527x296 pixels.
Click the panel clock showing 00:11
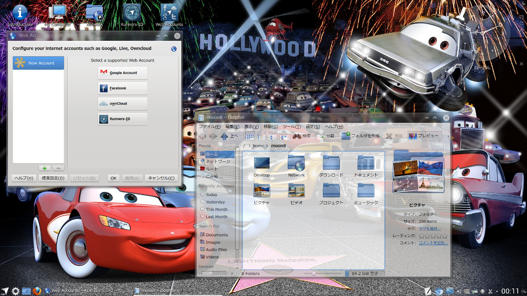[510, 291]
